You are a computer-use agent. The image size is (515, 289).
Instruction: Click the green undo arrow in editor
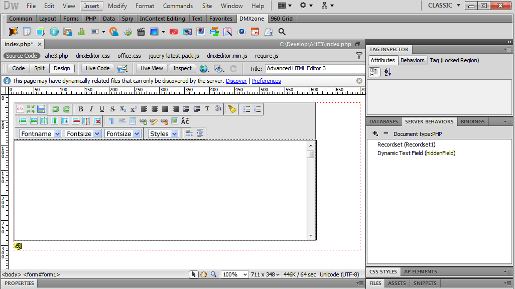click(56, 109)
